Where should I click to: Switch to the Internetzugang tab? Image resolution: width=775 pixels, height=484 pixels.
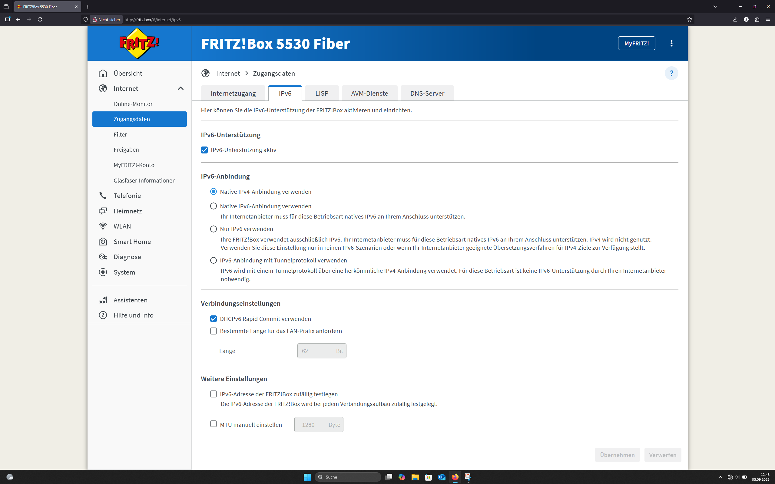coord(233,93)
